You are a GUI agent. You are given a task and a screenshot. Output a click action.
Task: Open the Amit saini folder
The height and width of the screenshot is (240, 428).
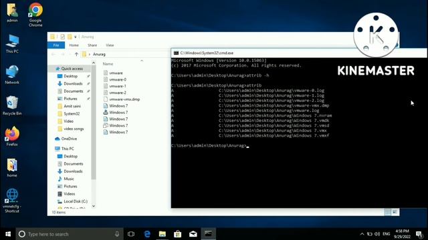click(x=72, y=106)
